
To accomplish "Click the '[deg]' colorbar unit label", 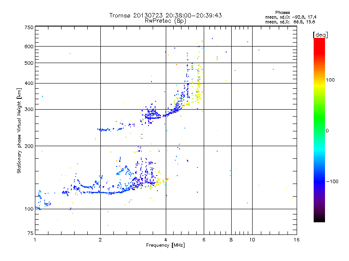I will (x=320, y=35).
